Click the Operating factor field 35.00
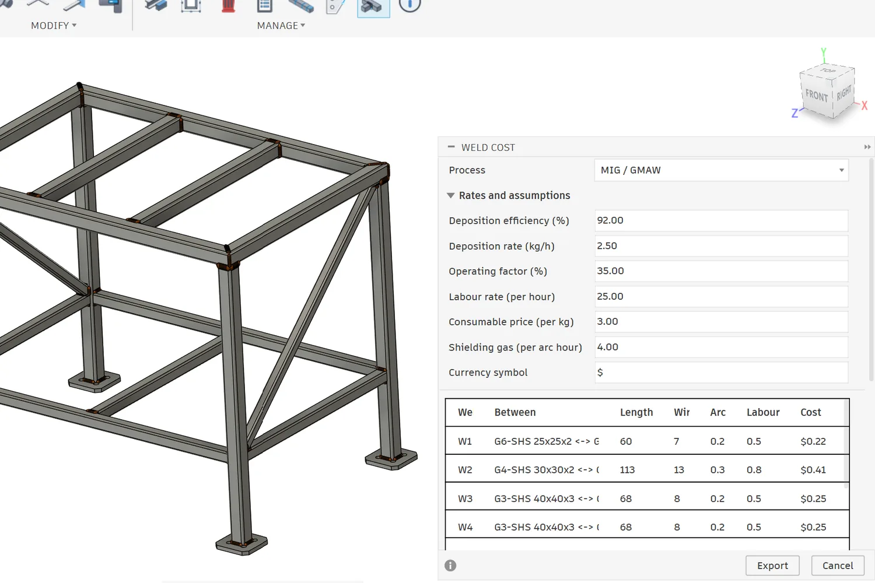The height and width of the screenshot is (583, 875). pos(721,271)
